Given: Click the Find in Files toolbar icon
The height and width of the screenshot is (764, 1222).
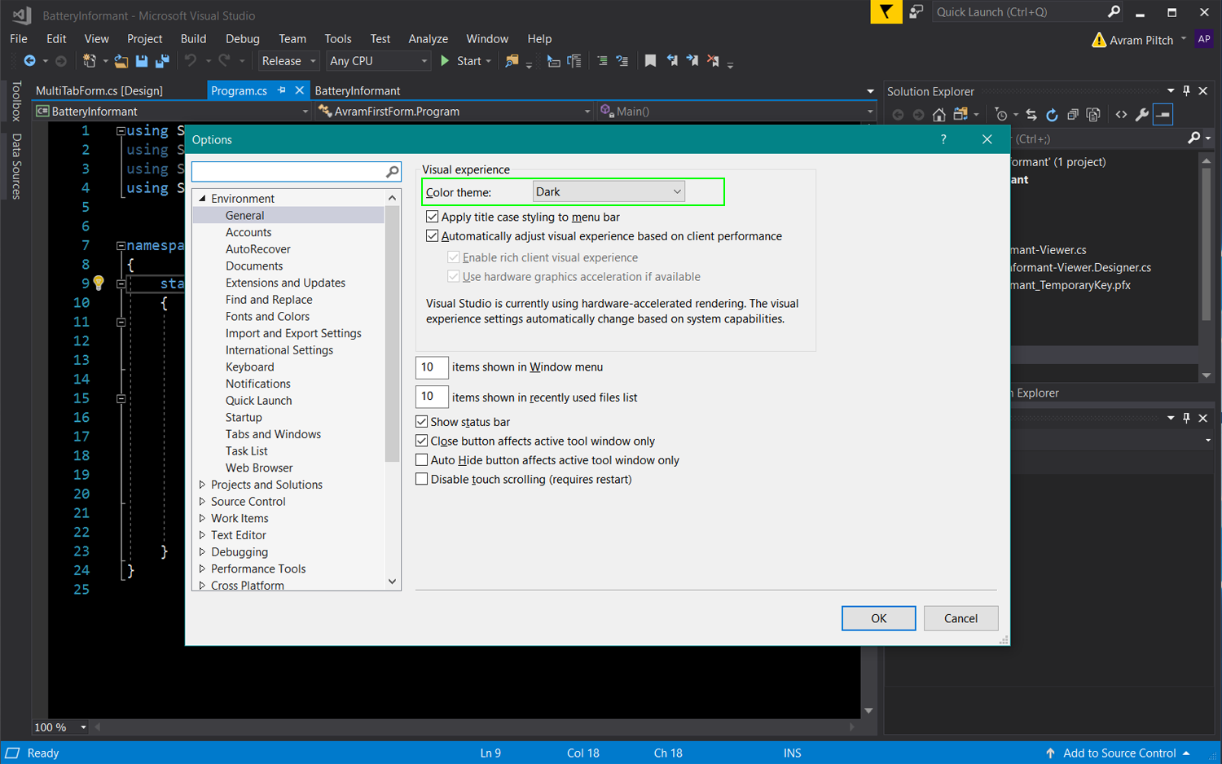Looking at the screenshot, I should point(512,61).
